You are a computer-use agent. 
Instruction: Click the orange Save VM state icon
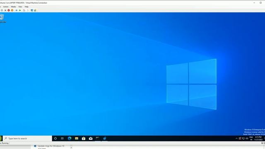pos(12,10)
